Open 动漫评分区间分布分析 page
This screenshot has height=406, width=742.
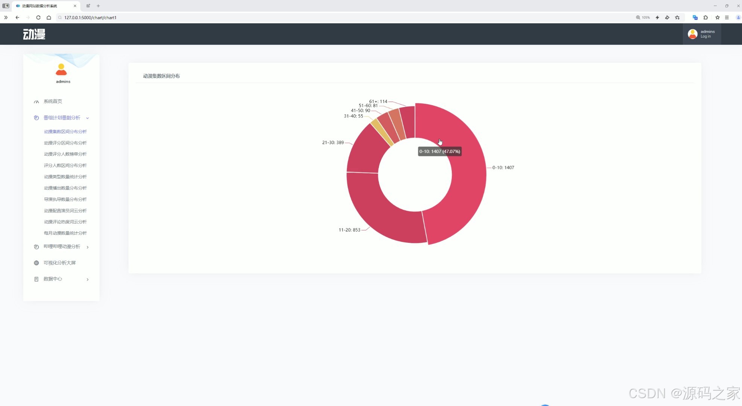pyautogui.click(x=65, y=143)
